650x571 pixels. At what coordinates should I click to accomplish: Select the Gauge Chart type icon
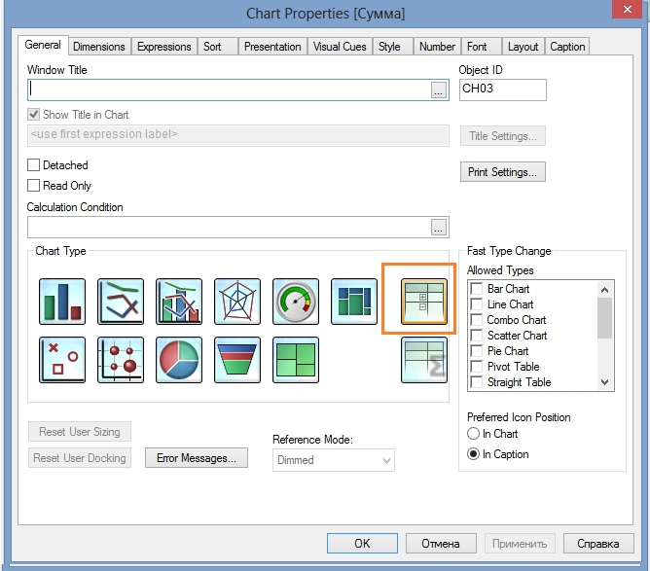coord(296,302)
